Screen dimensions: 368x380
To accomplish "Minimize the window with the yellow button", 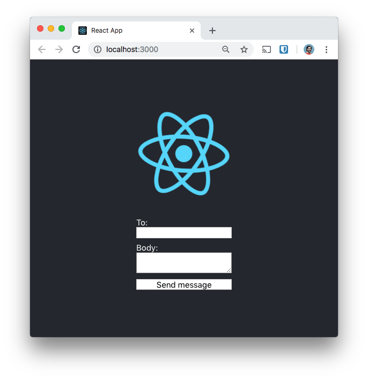I will point(51,28).
